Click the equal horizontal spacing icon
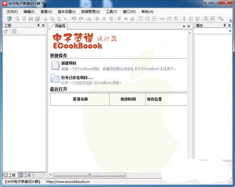The image size is (235, 187). (x=162, y=18)
